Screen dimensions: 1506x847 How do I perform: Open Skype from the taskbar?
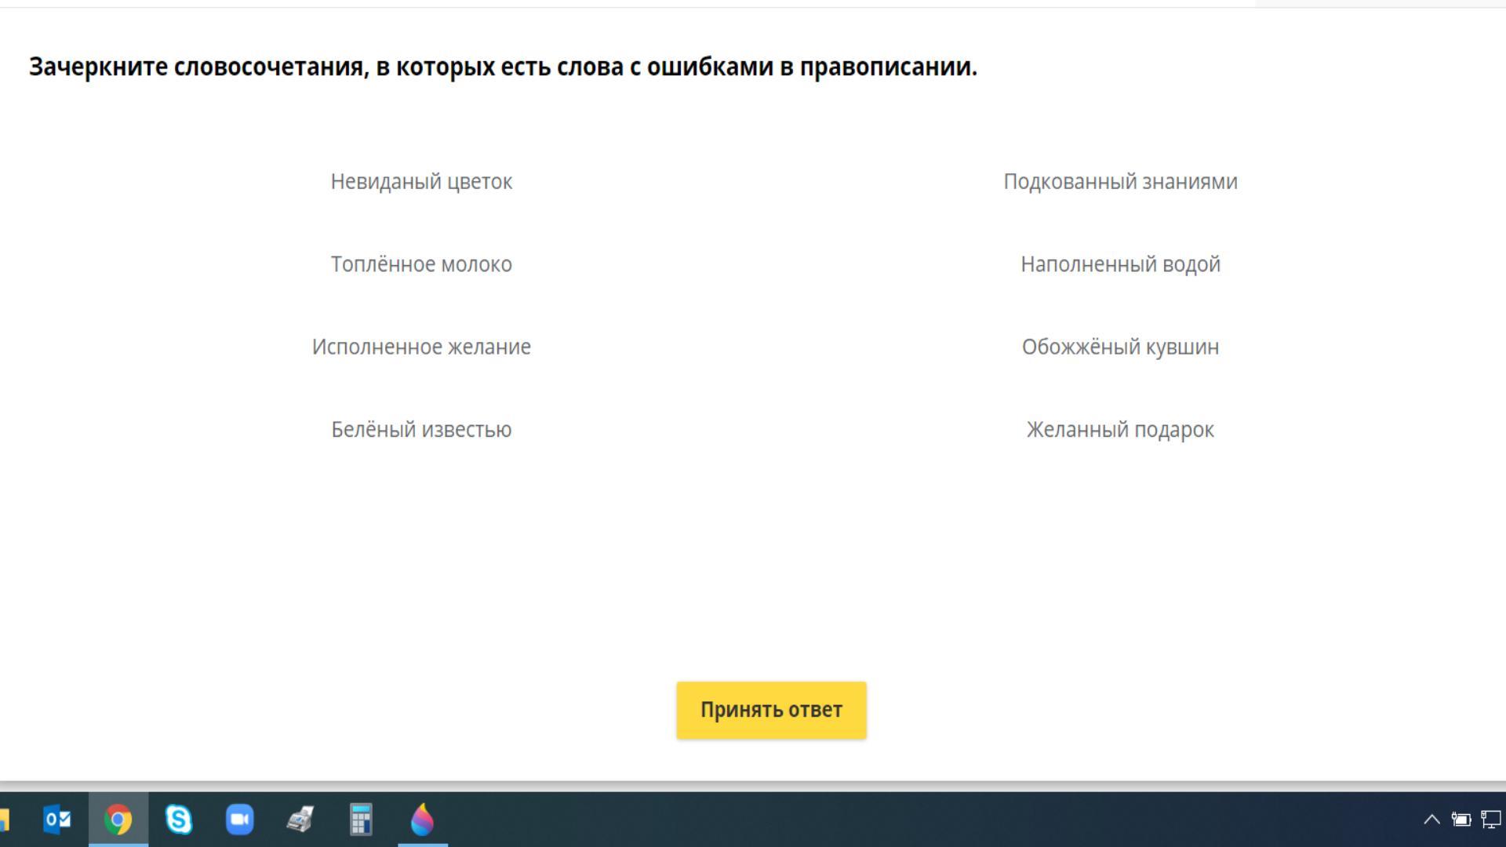[x=179, y=820]
